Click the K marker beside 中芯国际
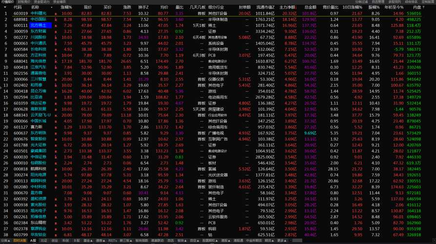This screenshot has width=436, height=244. 56,20
